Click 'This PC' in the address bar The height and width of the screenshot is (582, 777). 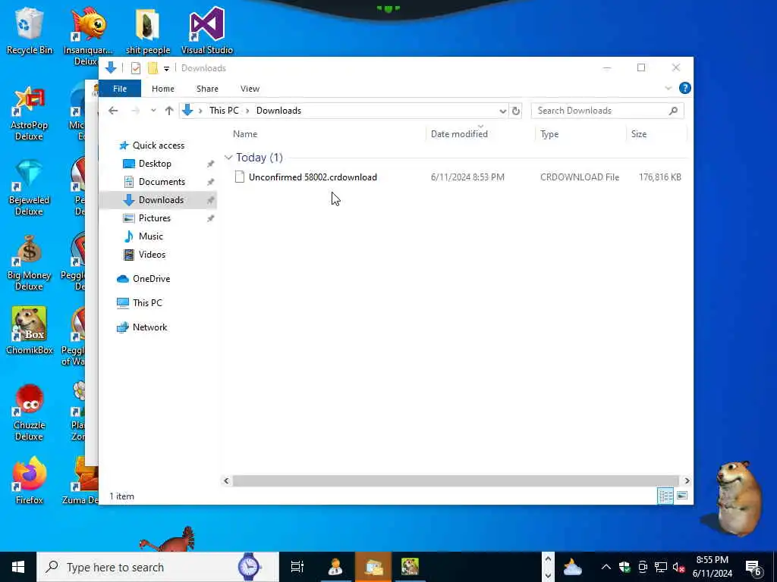224,111
